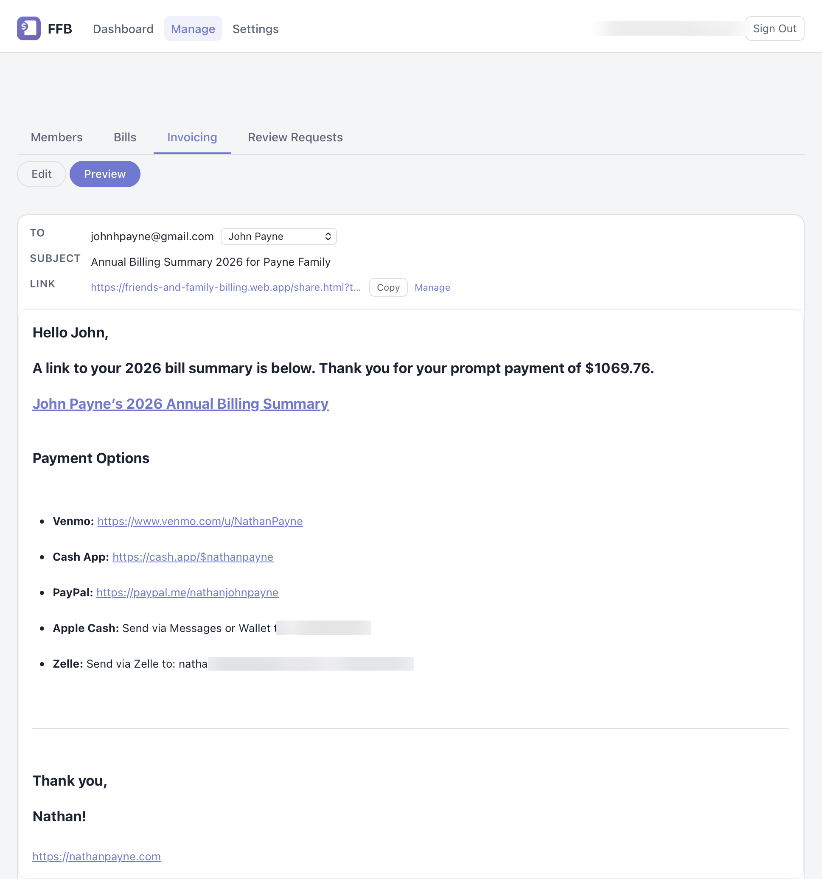Open the friends-and-family-billing share link
Screen dimensions: 822x879
pyautogui.click(x=225, y=287)
